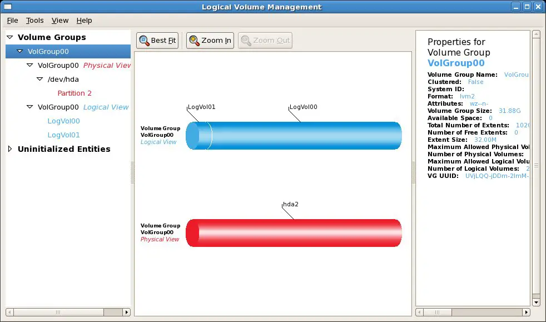The height and width of the screenshot is (322, 546).
Task: Collapse the VolGroup00 Logical View node
Action: point(29,107)
